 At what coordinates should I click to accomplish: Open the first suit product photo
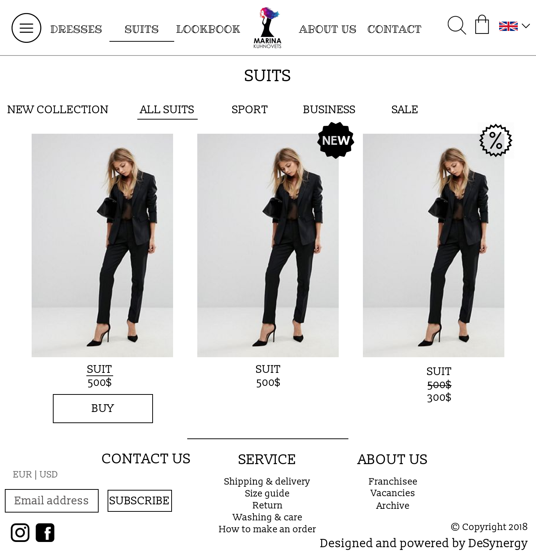click(x=102, y=245)
